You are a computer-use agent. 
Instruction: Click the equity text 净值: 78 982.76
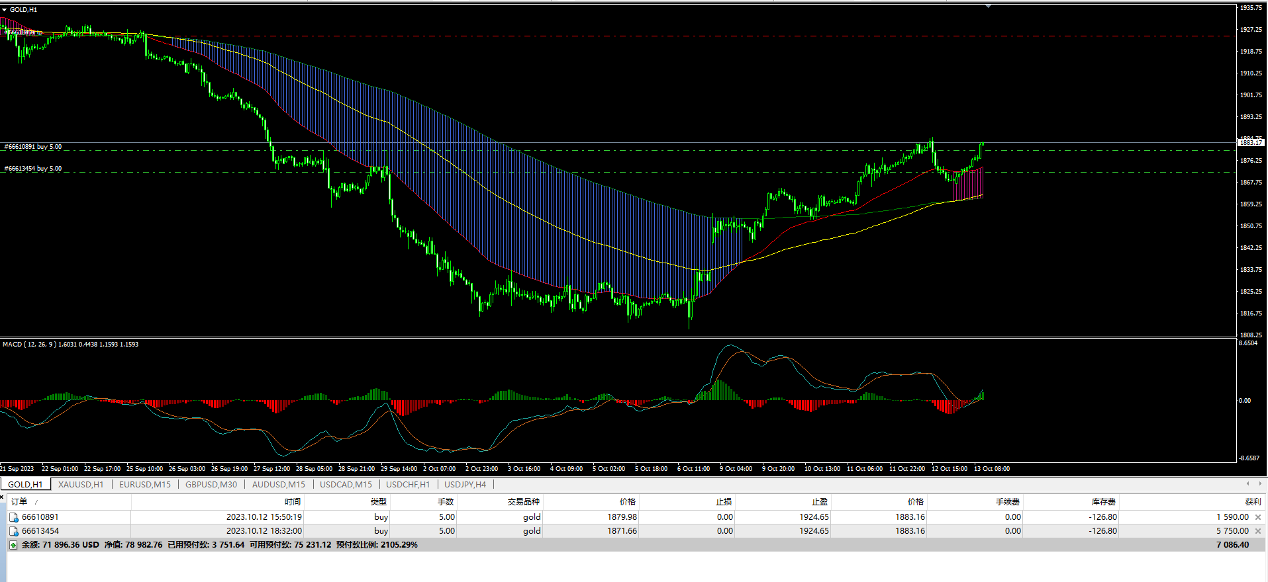point(133,545)
